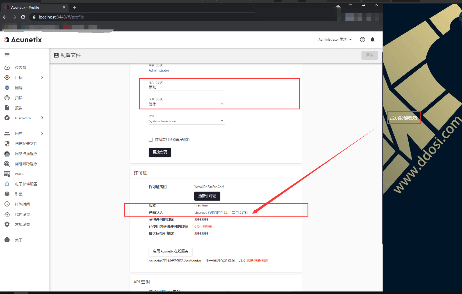Click the API 密钥 section heading
The image size is (462, 294).
[x=142, y=282]
